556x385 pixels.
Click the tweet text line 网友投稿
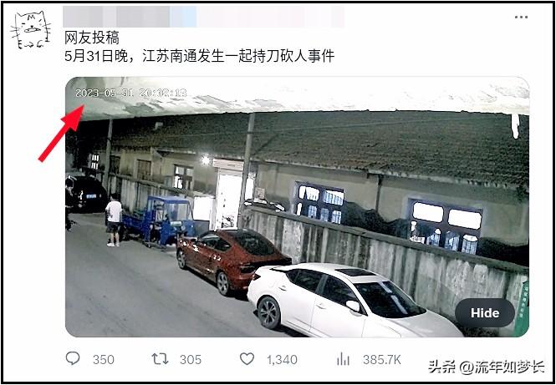click(x=92, y=38)
